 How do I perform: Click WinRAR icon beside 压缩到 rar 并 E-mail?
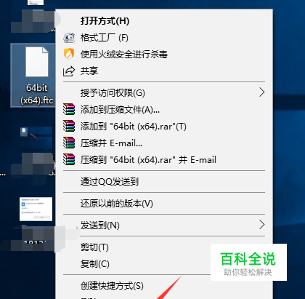pyautogui.click(x=69, y=159)
